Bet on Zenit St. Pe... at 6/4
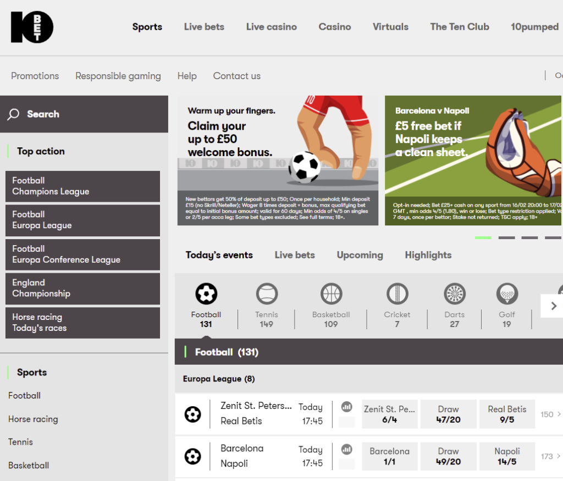The image size is (563, 481). pyautogui.click(x=390, y=414)
